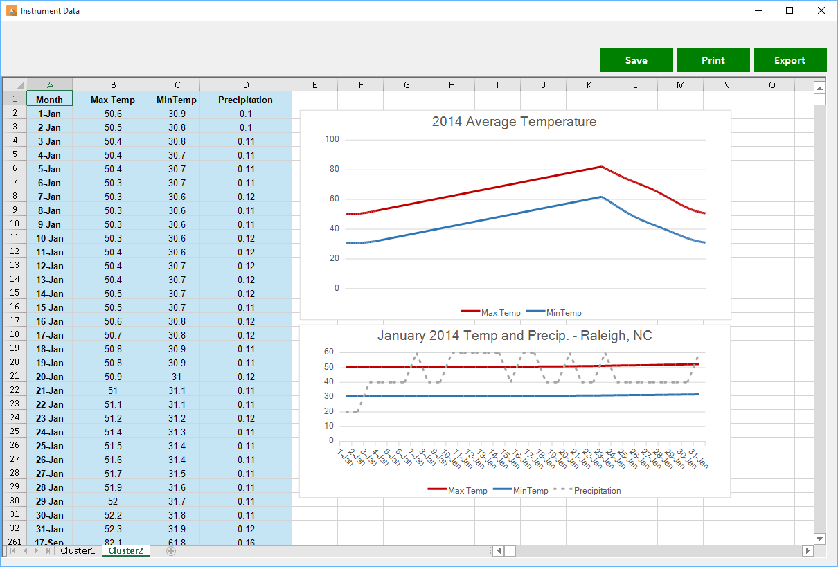Click the Print button
Screen dimensions: 838x567
point(713,60)
